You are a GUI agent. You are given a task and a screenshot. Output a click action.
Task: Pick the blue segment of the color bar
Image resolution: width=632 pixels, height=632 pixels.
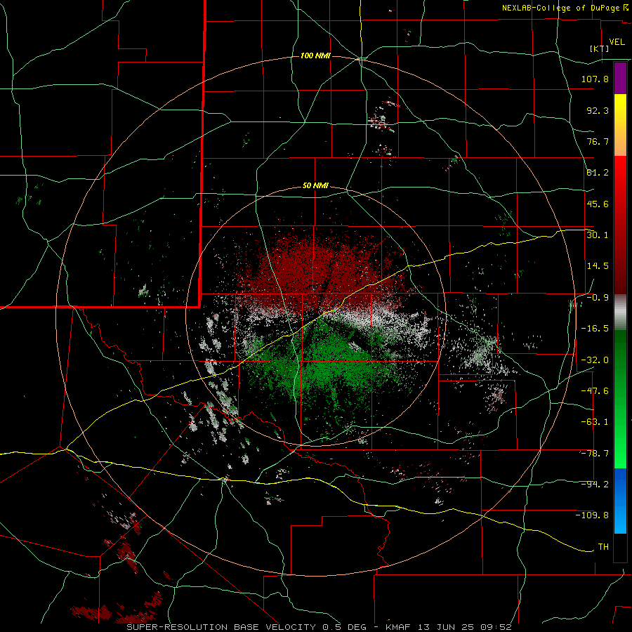[620, 501]
